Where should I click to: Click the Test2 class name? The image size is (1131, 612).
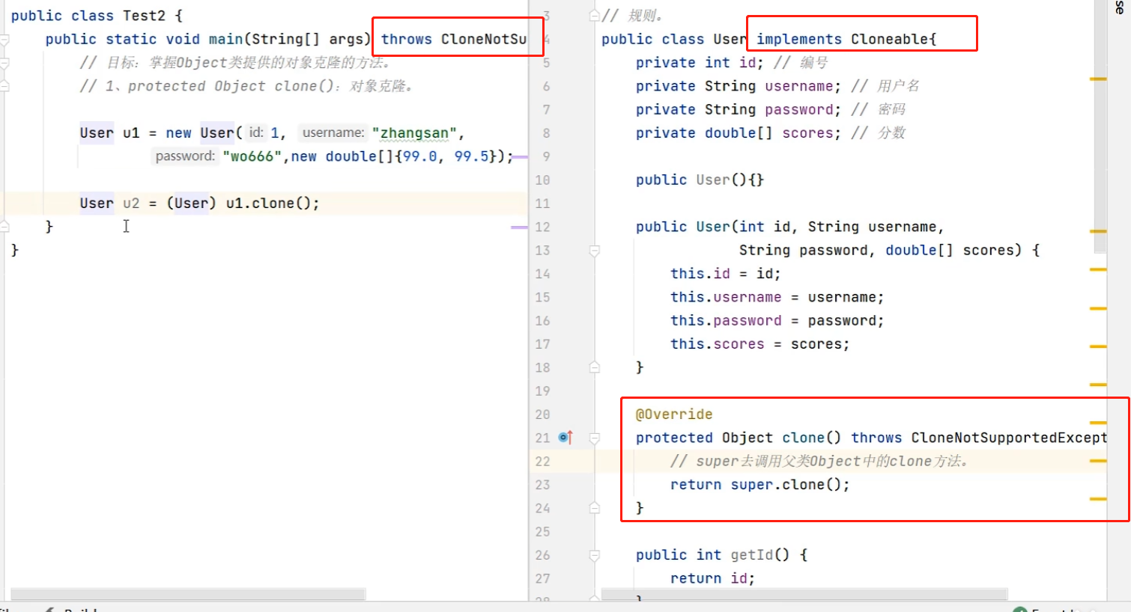(144, 16)
